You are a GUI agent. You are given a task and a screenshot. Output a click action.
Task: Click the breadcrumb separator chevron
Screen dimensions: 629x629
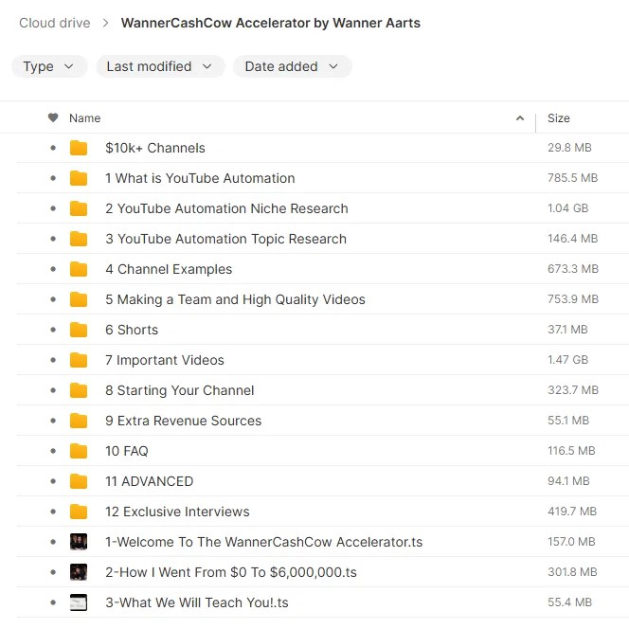[105, 23]
